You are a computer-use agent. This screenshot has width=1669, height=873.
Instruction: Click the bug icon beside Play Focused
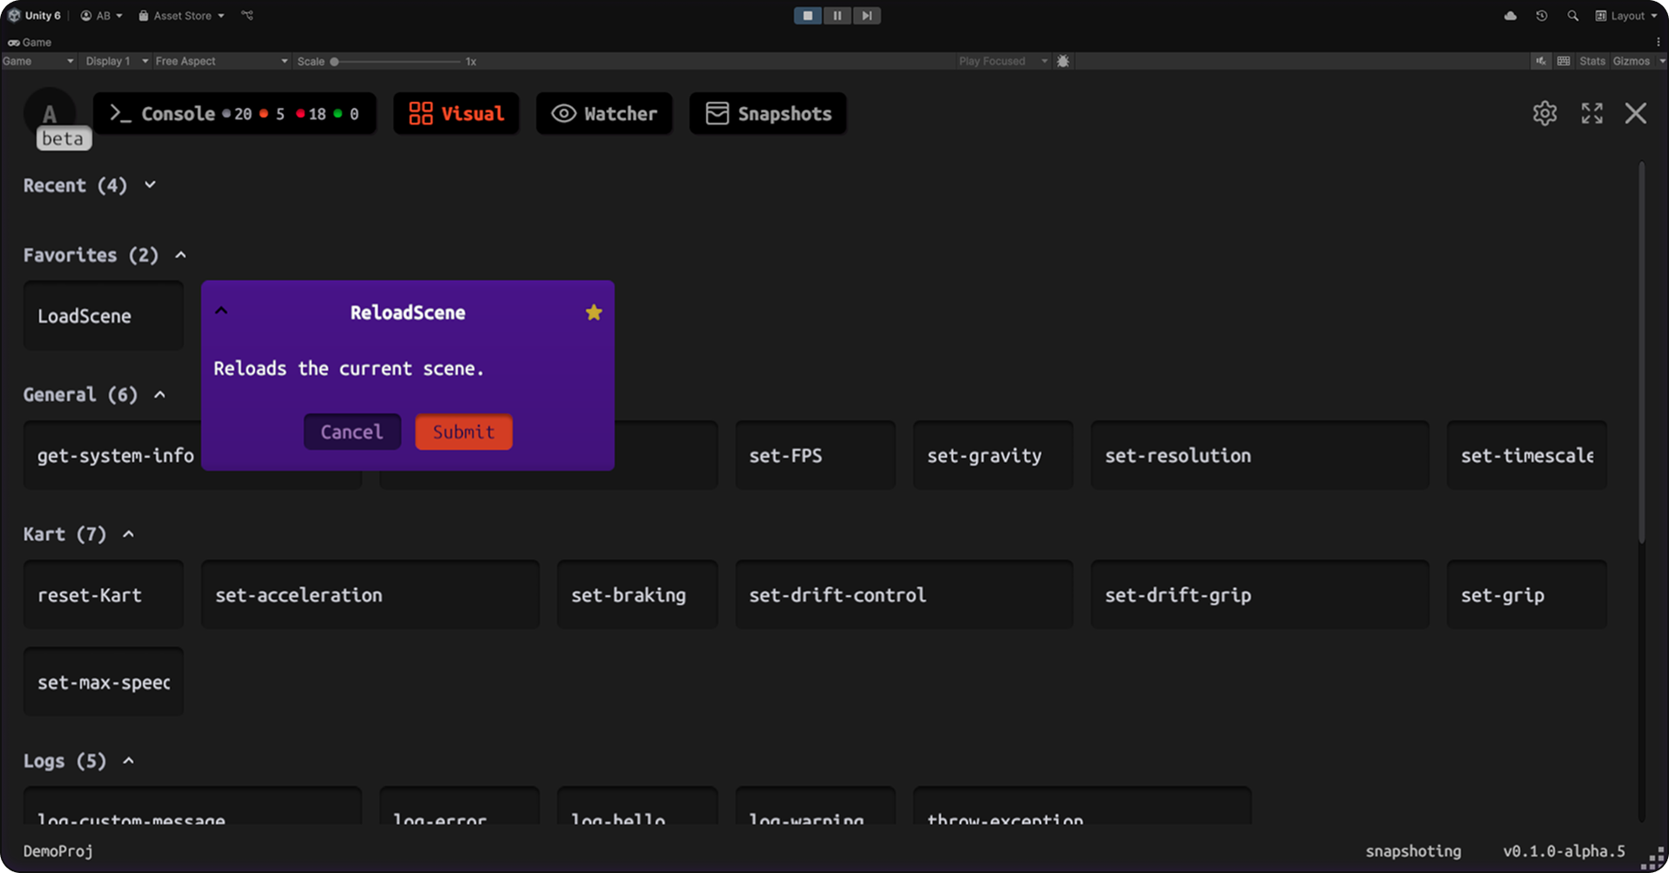pos(1063,61)
